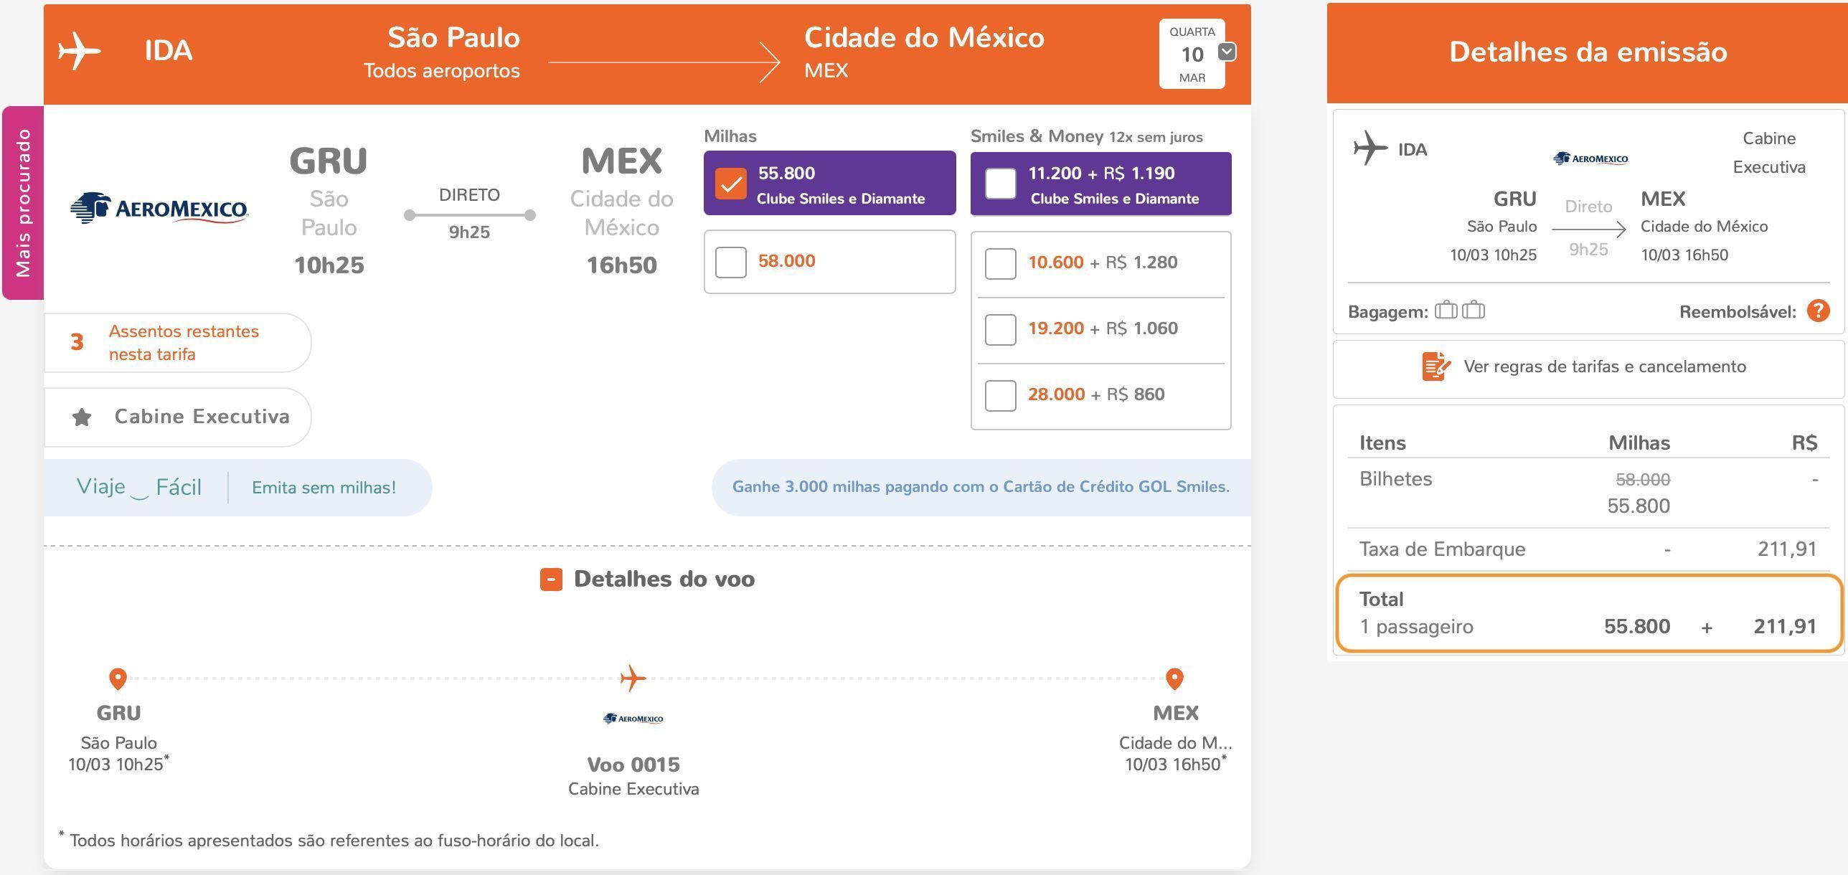This screenshot has width=1848, height=875.
Task: Click the GOL Smiles credit card promo banner
Action: coord(981,487)
